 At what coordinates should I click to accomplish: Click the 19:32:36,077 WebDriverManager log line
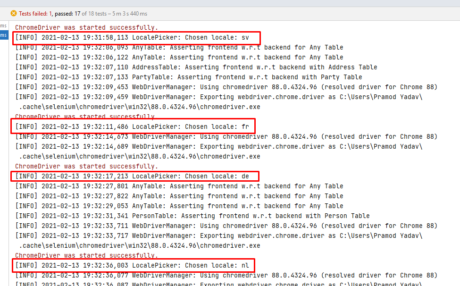[x=226, y=276]
